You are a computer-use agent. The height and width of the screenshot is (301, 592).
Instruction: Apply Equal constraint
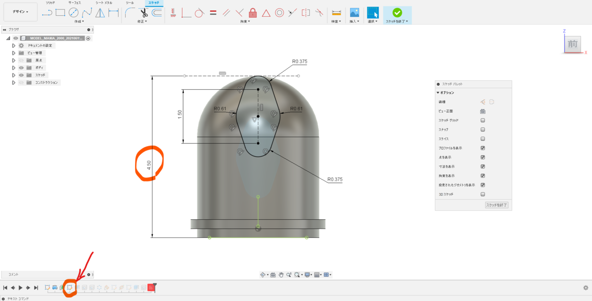tap(213, 13)
